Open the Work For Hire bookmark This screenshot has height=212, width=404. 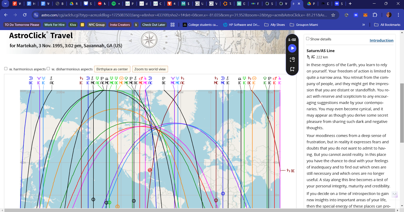(55, 25)
